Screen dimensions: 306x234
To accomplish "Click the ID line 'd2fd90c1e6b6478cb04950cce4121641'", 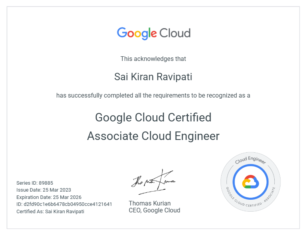I will (x=64, y=204).
